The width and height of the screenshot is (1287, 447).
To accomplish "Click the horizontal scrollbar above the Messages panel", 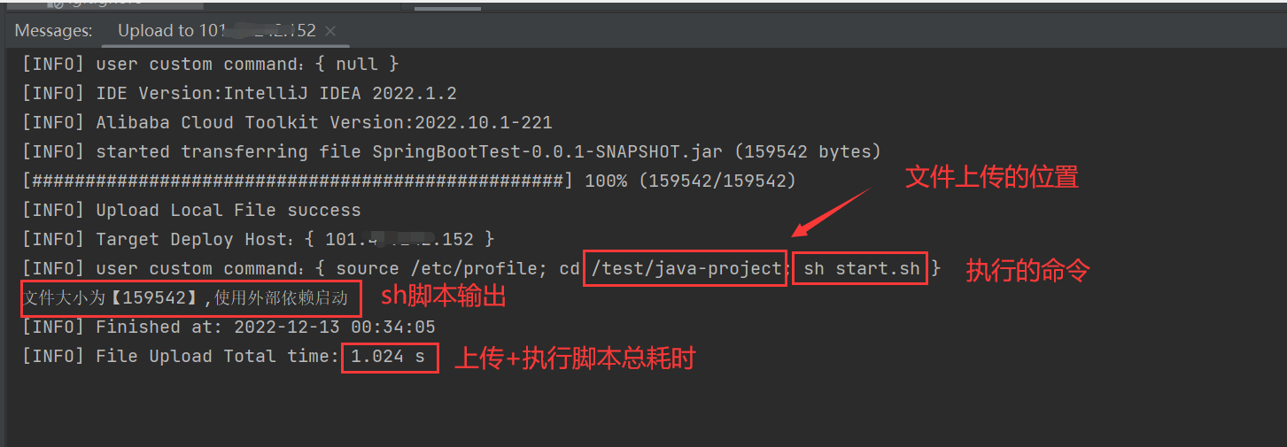I will point(446,8).
